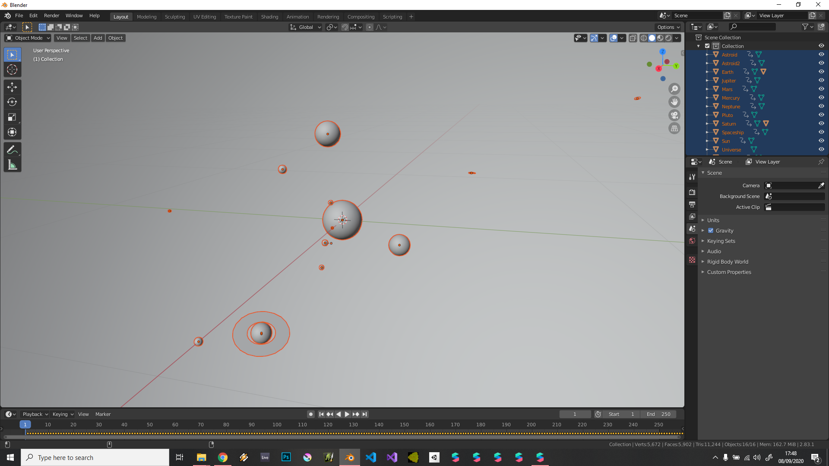Open the Object Mode dropdown
Viewport: 829px width, 466px height.
(28, 38)
